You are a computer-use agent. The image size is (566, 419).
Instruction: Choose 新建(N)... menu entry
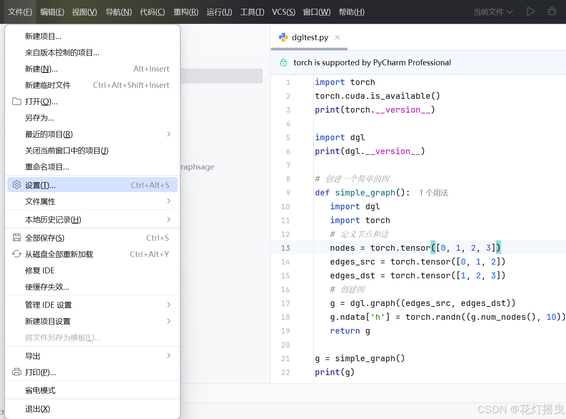[93, 69]
